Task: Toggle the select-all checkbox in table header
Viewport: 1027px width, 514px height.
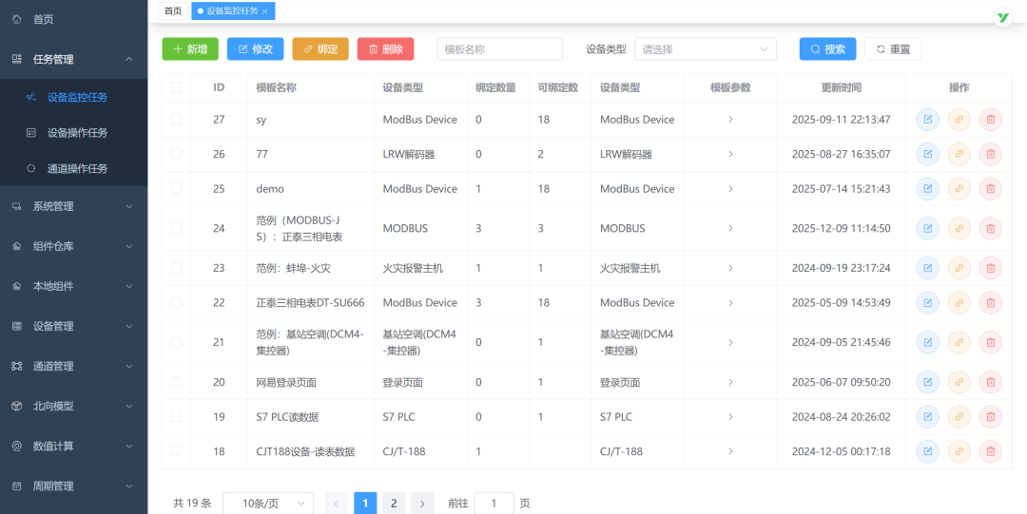Action: coord(176,87)
